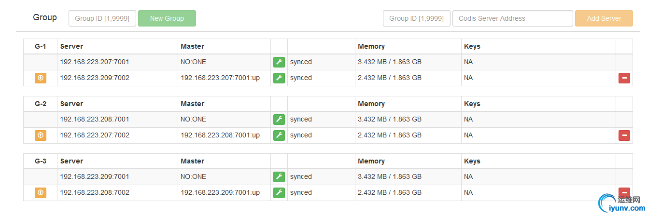
Task: Click wrench icon for server 192.168.223.207:7002
Action: (x=279, y=135)
